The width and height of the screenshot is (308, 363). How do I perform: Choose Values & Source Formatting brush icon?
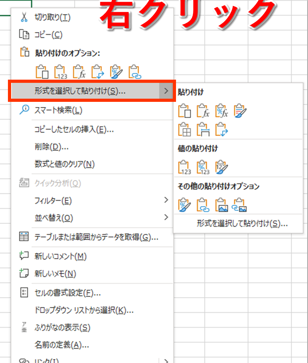coord(222,167)
